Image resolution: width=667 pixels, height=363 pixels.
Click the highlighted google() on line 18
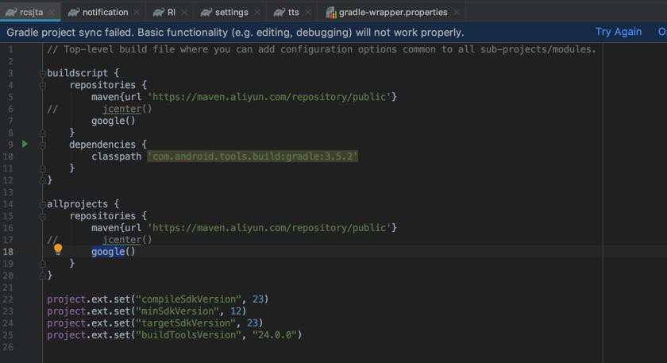tap(113, 252)
